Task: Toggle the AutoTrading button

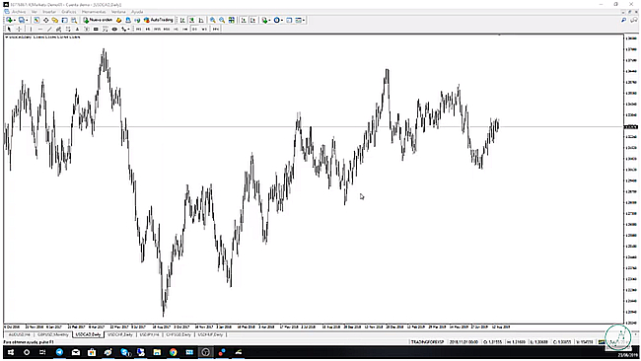Action: (159, 20)
